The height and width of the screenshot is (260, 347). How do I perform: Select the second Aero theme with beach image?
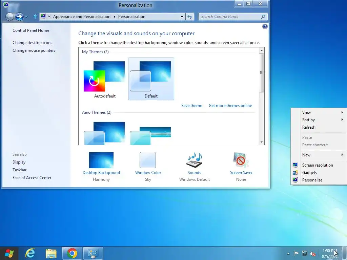point(150,135)
